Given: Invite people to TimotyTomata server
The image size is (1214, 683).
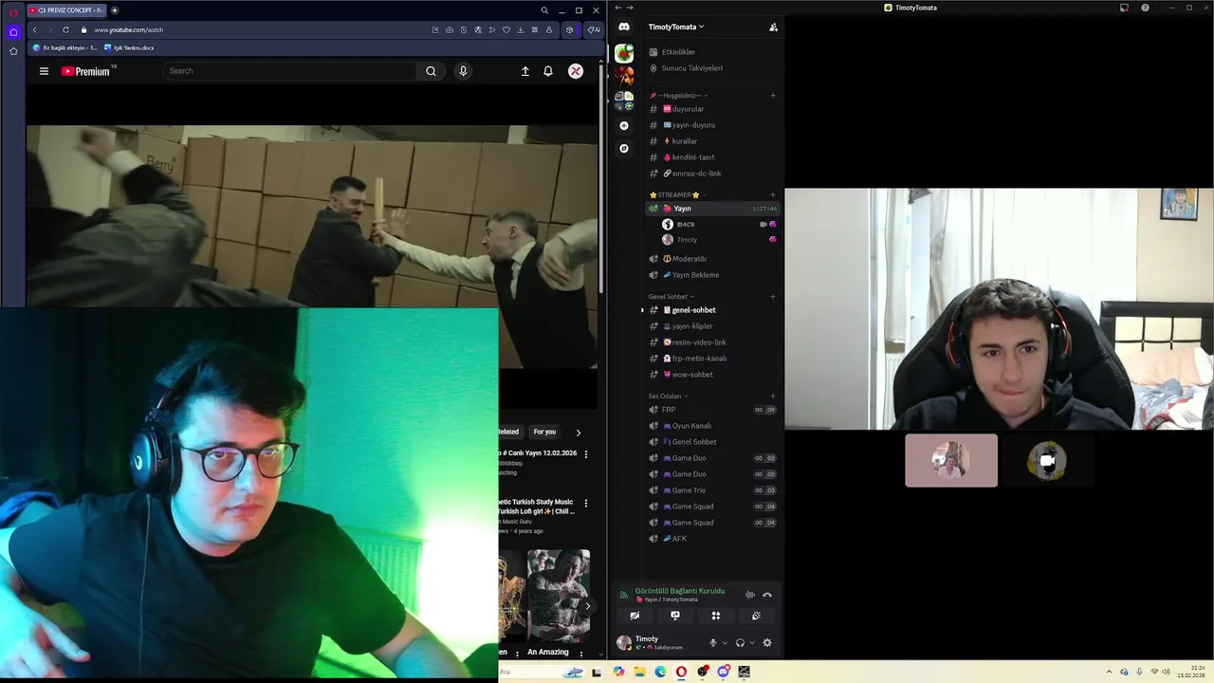Looking at the screenshot, I should tap(773, 27).
